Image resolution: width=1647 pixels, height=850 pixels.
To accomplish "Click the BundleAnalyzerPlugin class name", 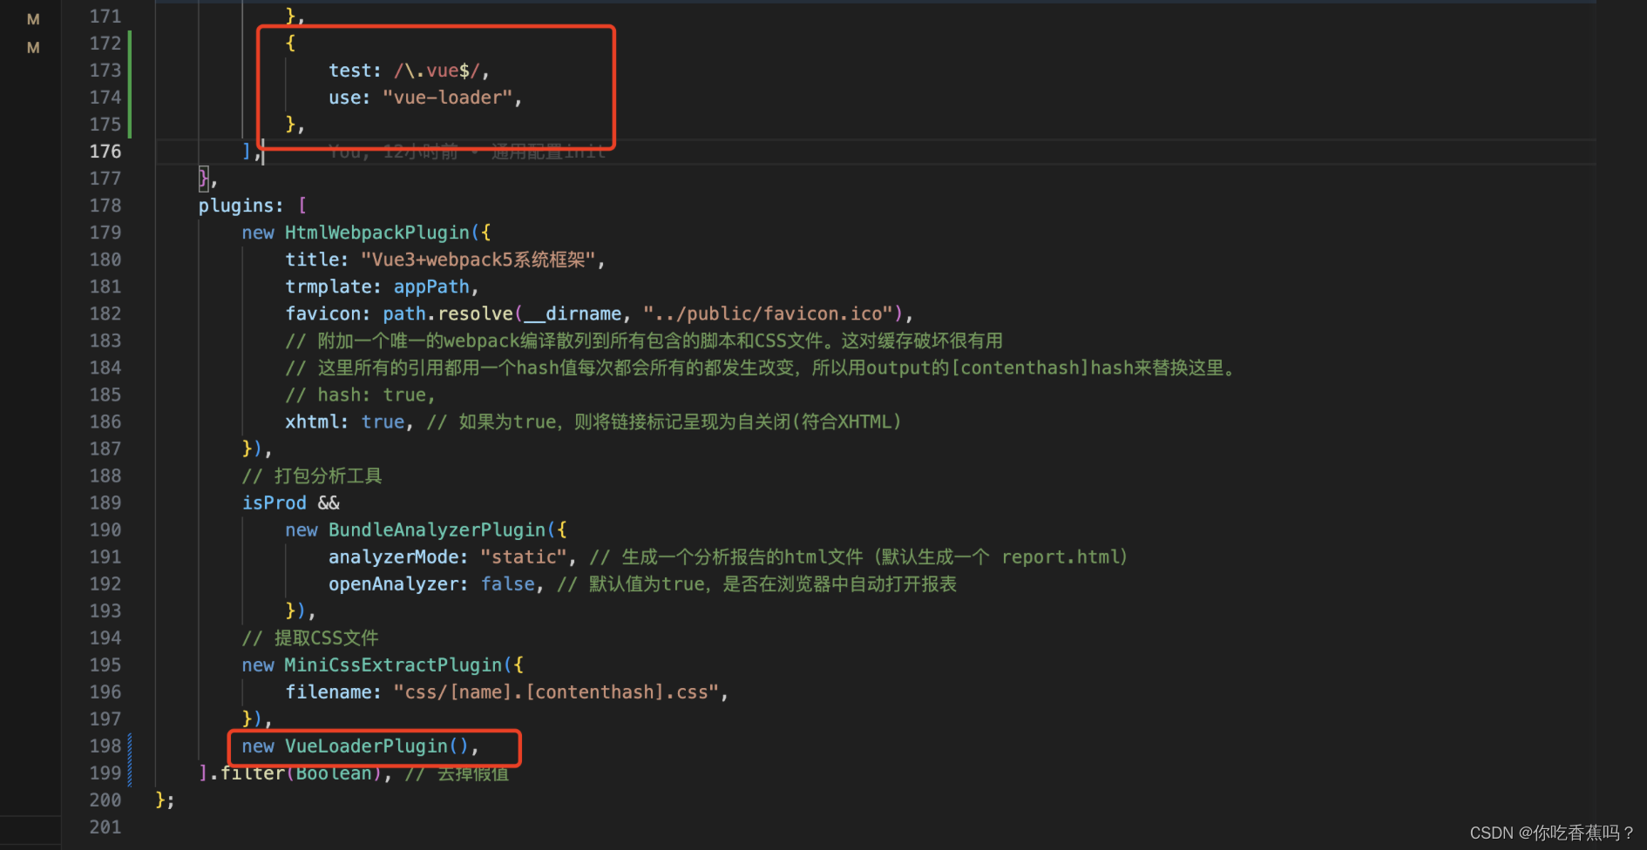I will [x=437, y=530].
